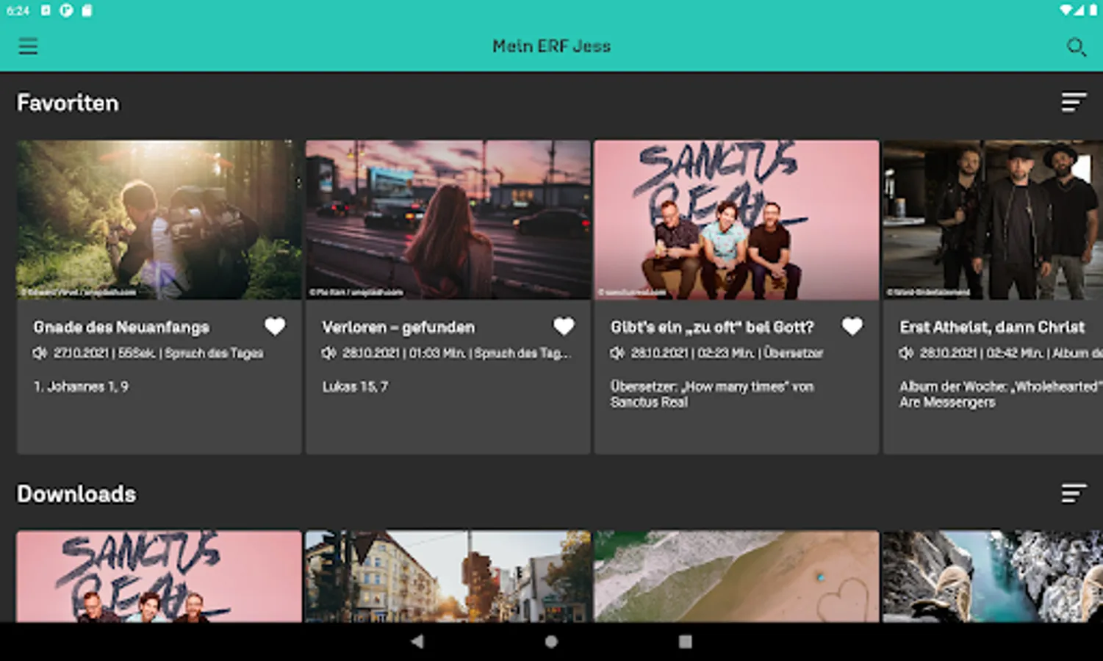Open sort options for Downloads section
Viewport: 1103px width, 661px height.
click(1074, 493)
